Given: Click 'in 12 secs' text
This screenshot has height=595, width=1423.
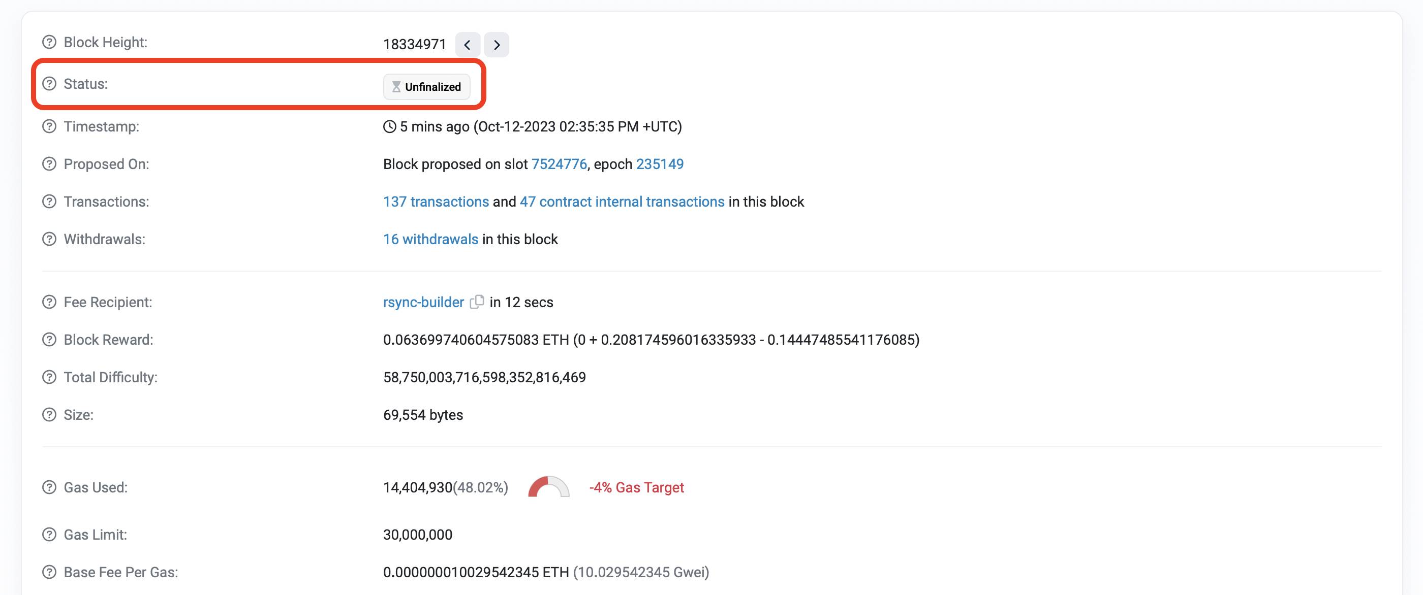Looking at the screenshot, I should [x=521, y=302].
